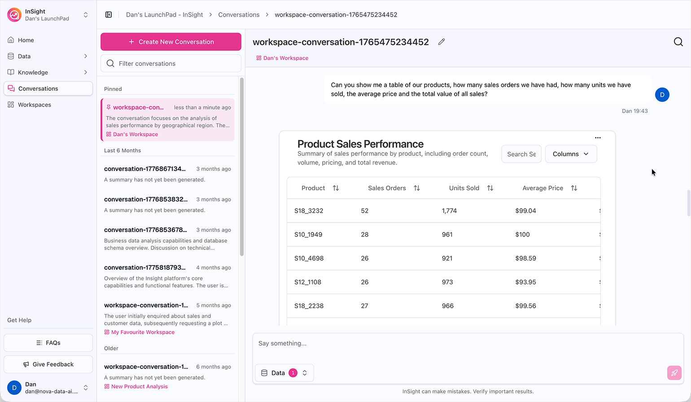The height and width of the screenshot is (402, 691).
Task: Click Create New Conversation button
Action: [171, 42]
